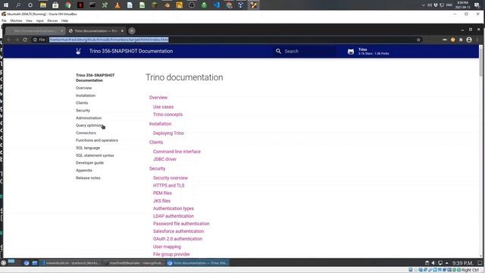Reload the browser page

click(x=25, y=39)
